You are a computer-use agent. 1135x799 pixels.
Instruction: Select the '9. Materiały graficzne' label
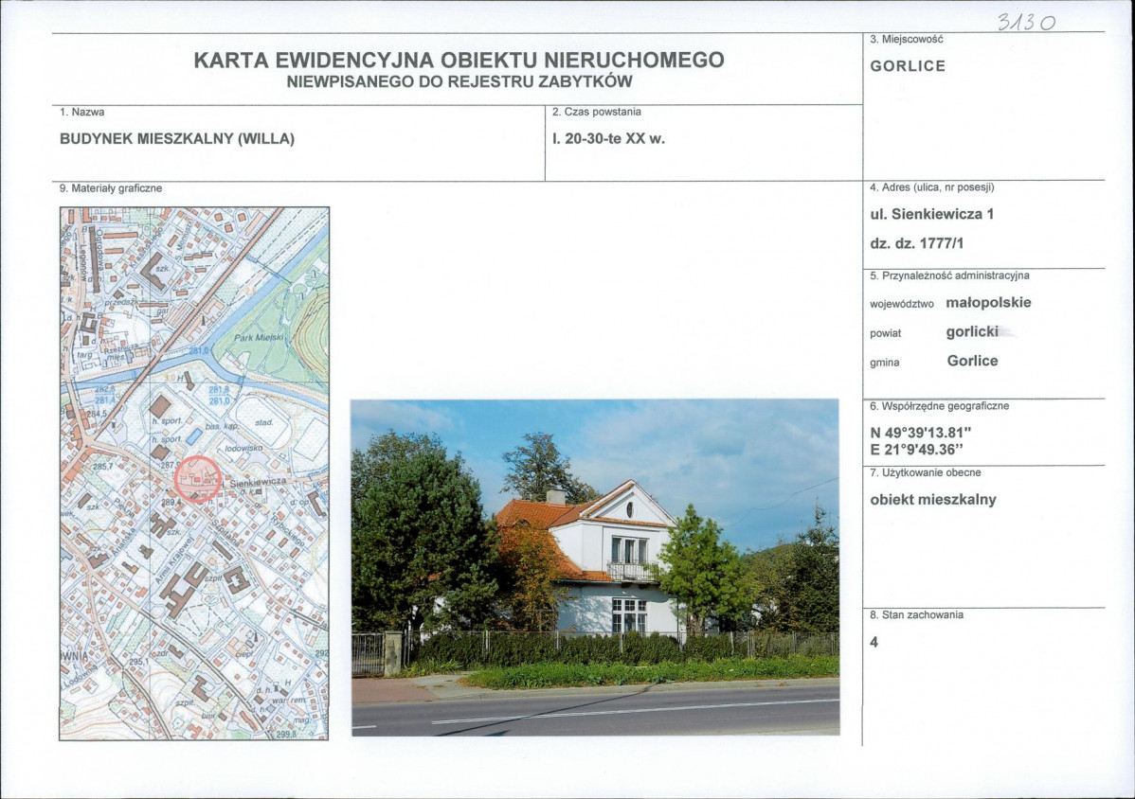tap(111, 188)
